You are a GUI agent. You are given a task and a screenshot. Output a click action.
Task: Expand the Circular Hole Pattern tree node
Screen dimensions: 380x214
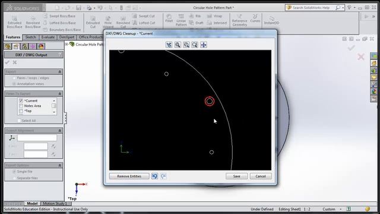(x=66, y=44)
